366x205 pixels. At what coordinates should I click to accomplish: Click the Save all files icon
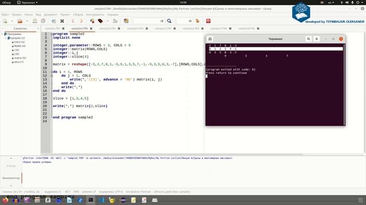(x=43, y=21)
